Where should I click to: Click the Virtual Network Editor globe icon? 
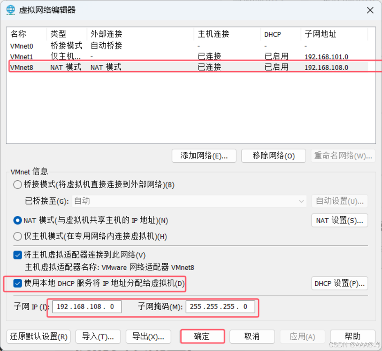11,10
